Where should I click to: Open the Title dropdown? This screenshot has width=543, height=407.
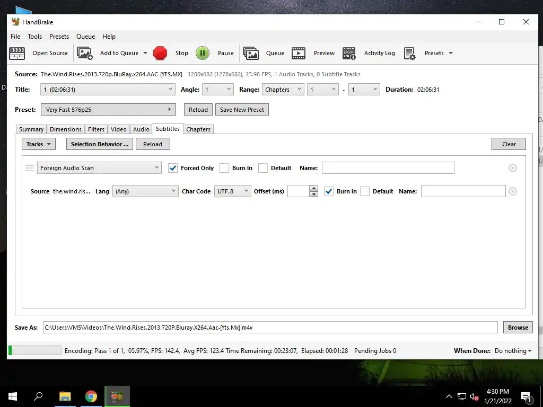[x=108, y=89]
